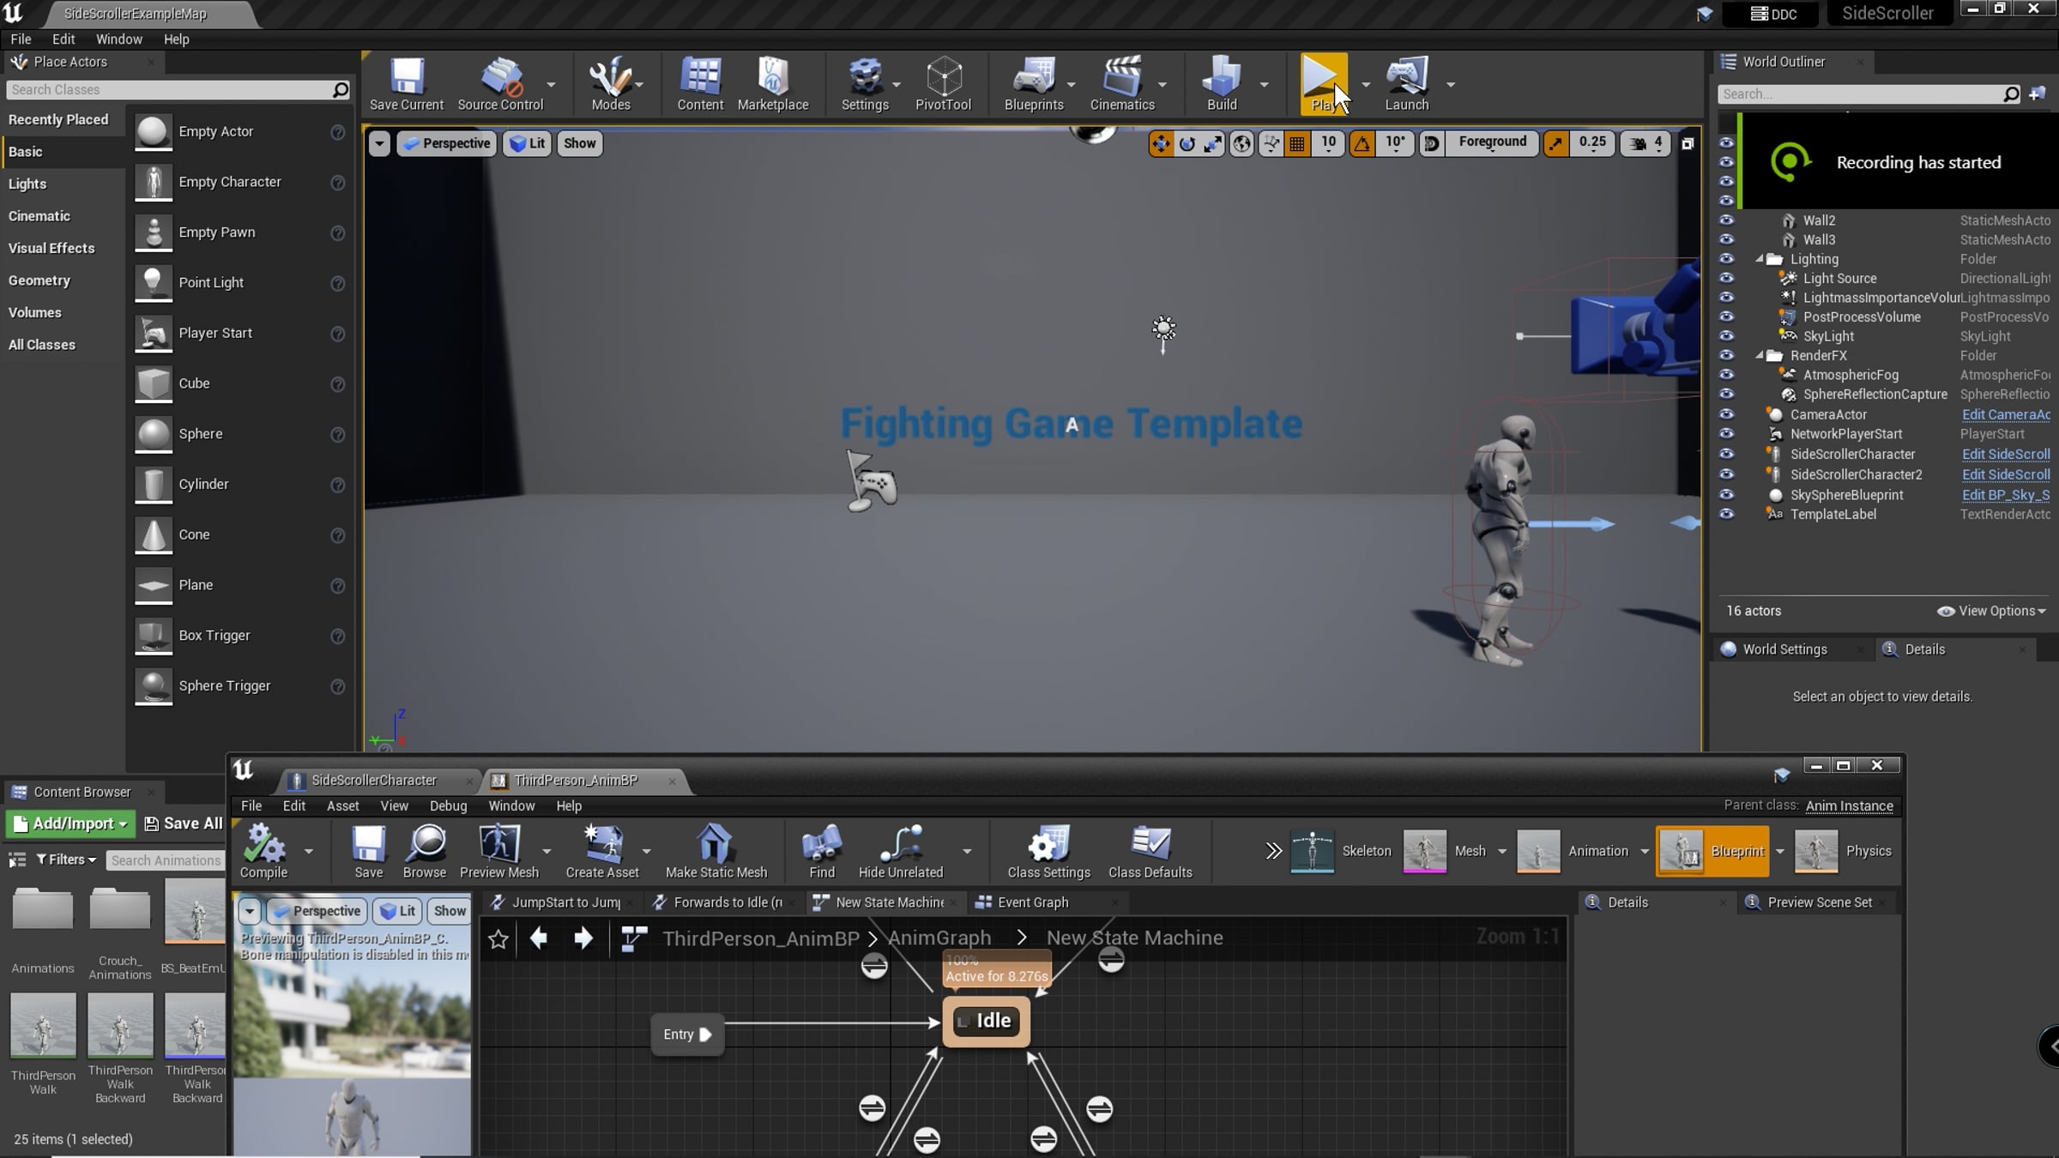Focus the Search Classes field
2059x1158 pixels.
coord(177,89)
